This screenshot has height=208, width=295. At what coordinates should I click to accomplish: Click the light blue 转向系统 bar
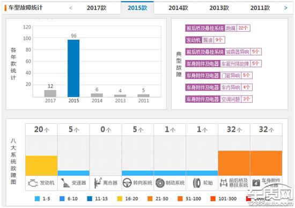[x=138, y=173]
